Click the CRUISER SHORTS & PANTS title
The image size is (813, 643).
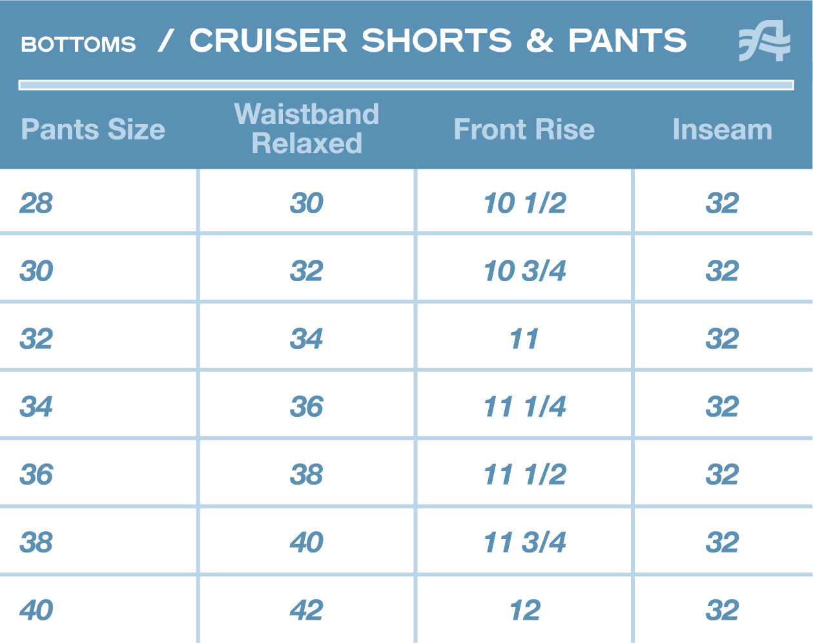pos(438,40)
